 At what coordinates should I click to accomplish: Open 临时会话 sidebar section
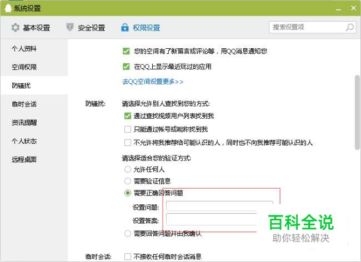click(34, 104)
